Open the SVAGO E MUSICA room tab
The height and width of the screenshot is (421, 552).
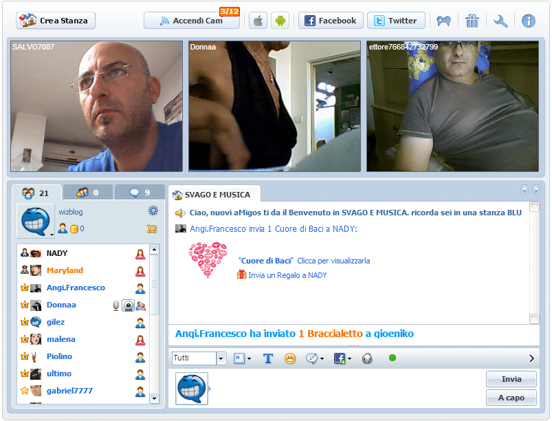[214, 195]
